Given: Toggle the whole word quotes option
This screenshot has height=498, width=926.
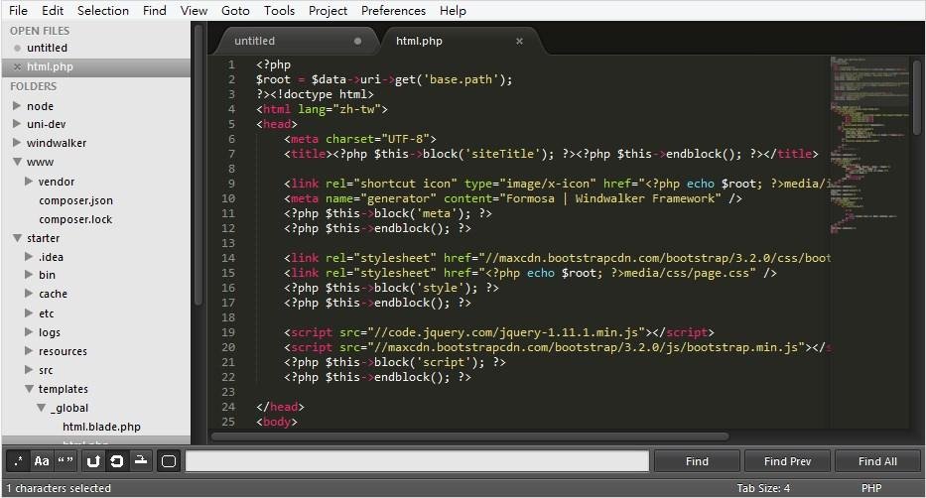Looking at the screenshot, I should point(65,461).
